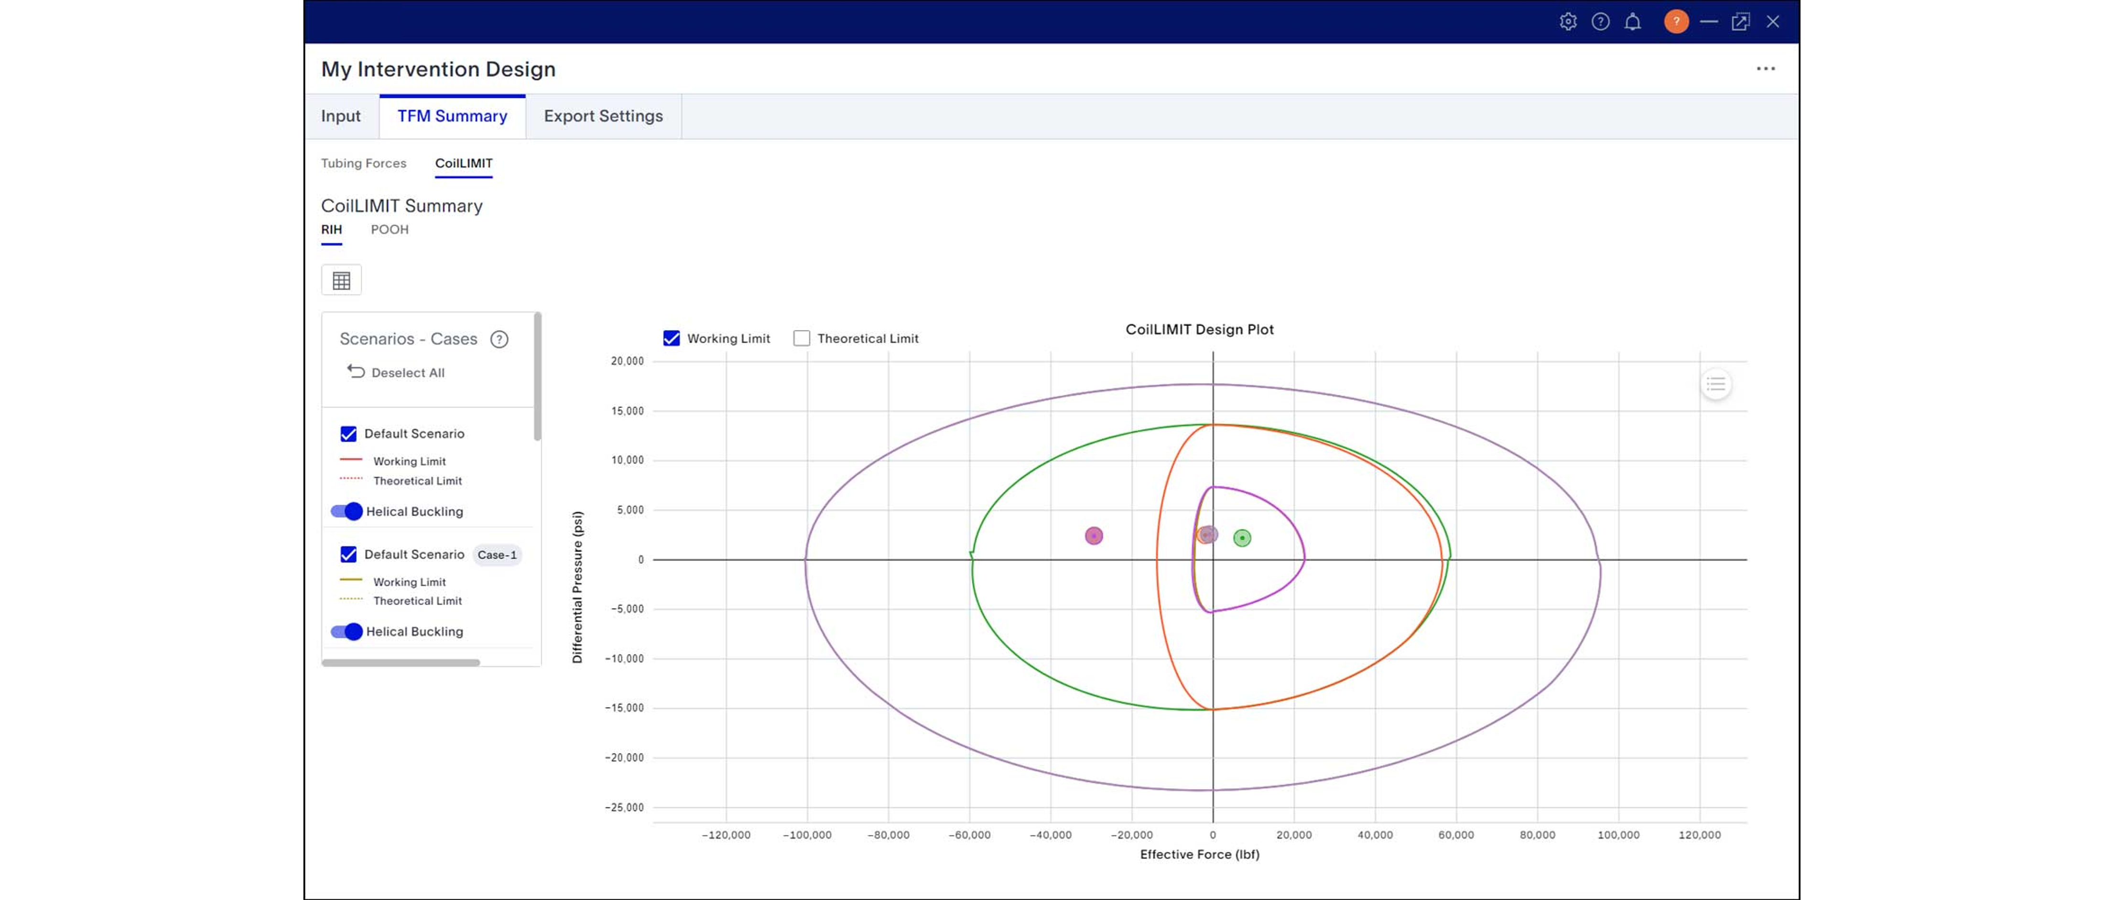This screenshot has width=2103, height=900.
Task: Click the open-in-new-window icon in title bar
Action: click(x=1741, y=21)
